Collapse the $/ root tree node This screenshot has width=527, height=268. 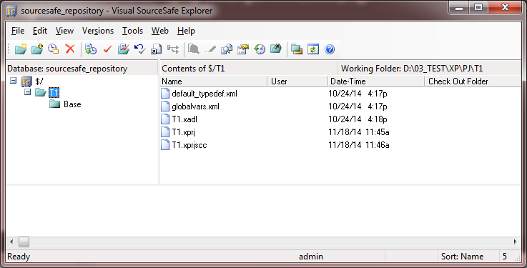[13, 80]
